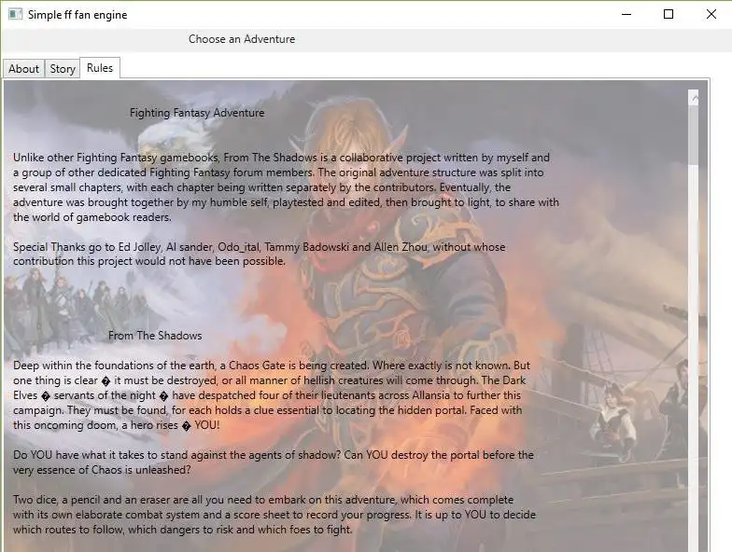Click the line 'very essence of Chaos is unleashed?'

(102, 470)
